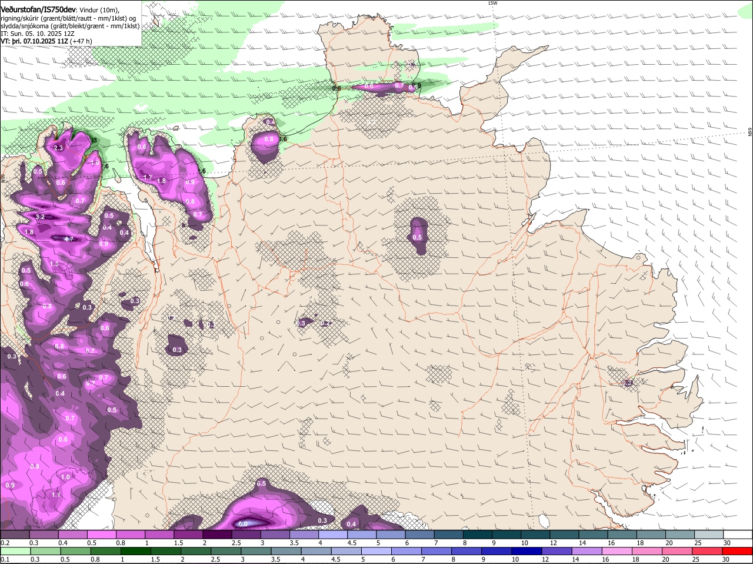Click the 'IT: Sun. 05. 10. 2025 12Z' line
This screenshot has width=753, height=564.
coord(38,34)
